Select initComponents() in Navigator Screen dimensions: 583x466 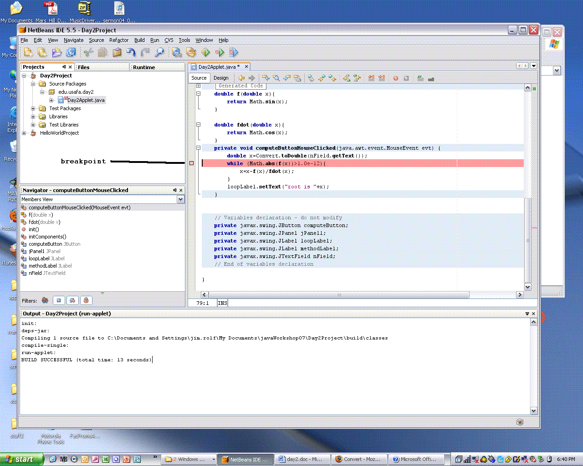[47, 237]
